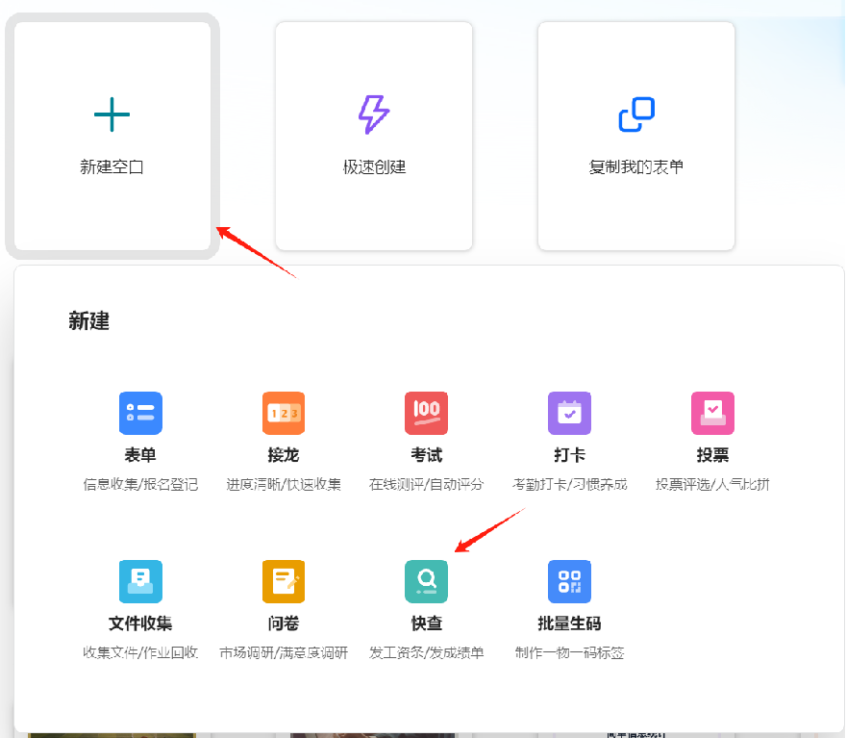The image size is (846, 738).
Task: Open the 考试 (exam) creation icon
Action: (426, 413)
